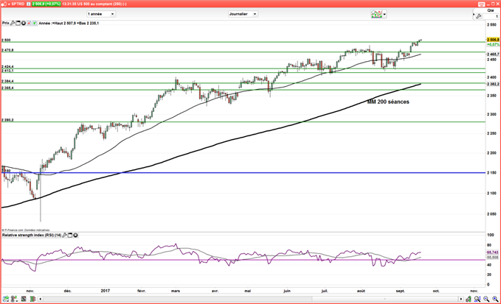Viewport: 501px width, 304px height.
Task: Click the 2017 label on time axis
Action: (105, 291)
